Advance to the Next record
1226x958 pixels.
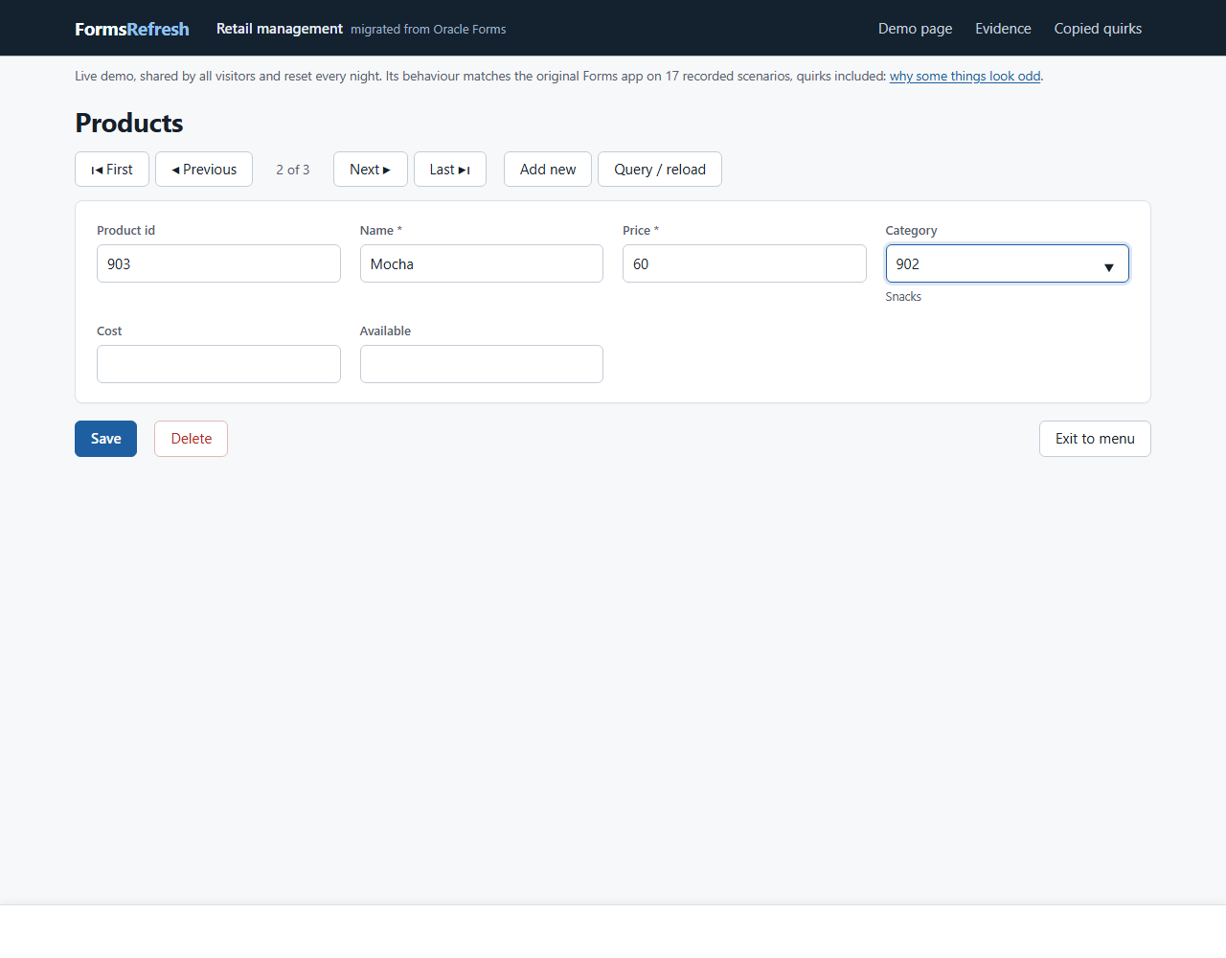coord(371,170)
